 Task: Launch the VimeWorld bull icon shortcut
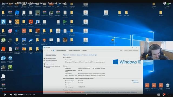tap(3, 23)
